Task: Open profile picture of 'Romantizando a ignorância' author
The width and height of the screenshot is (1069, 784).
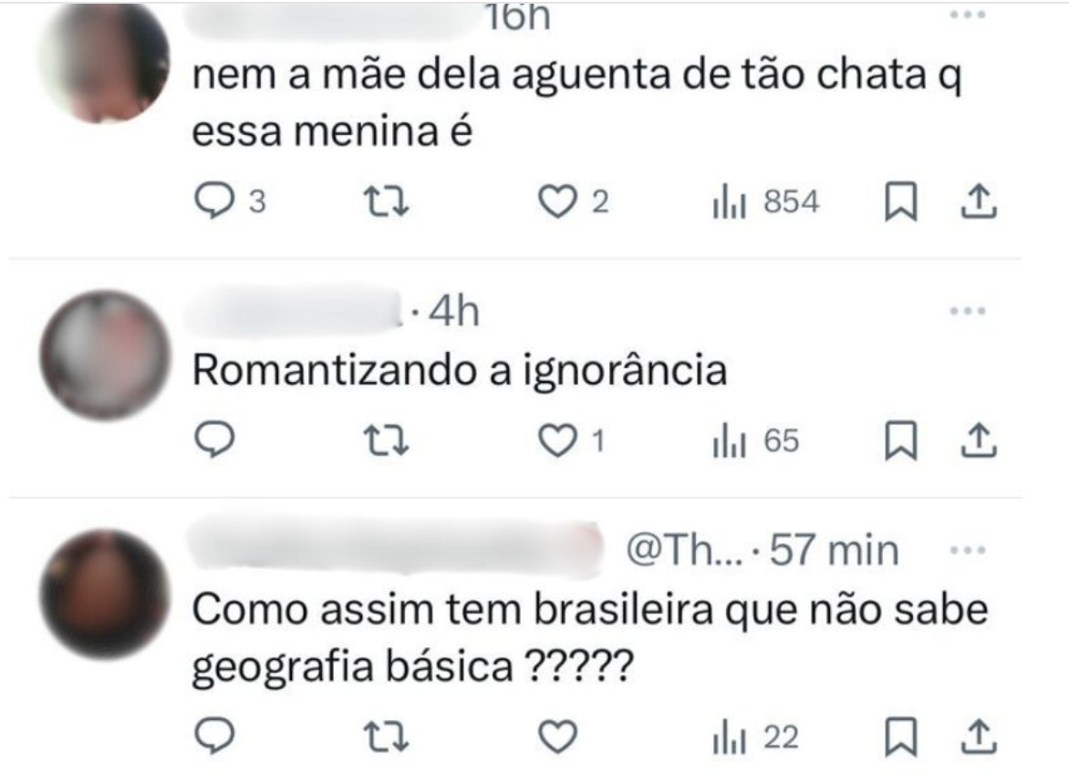Action: (104, 355)
